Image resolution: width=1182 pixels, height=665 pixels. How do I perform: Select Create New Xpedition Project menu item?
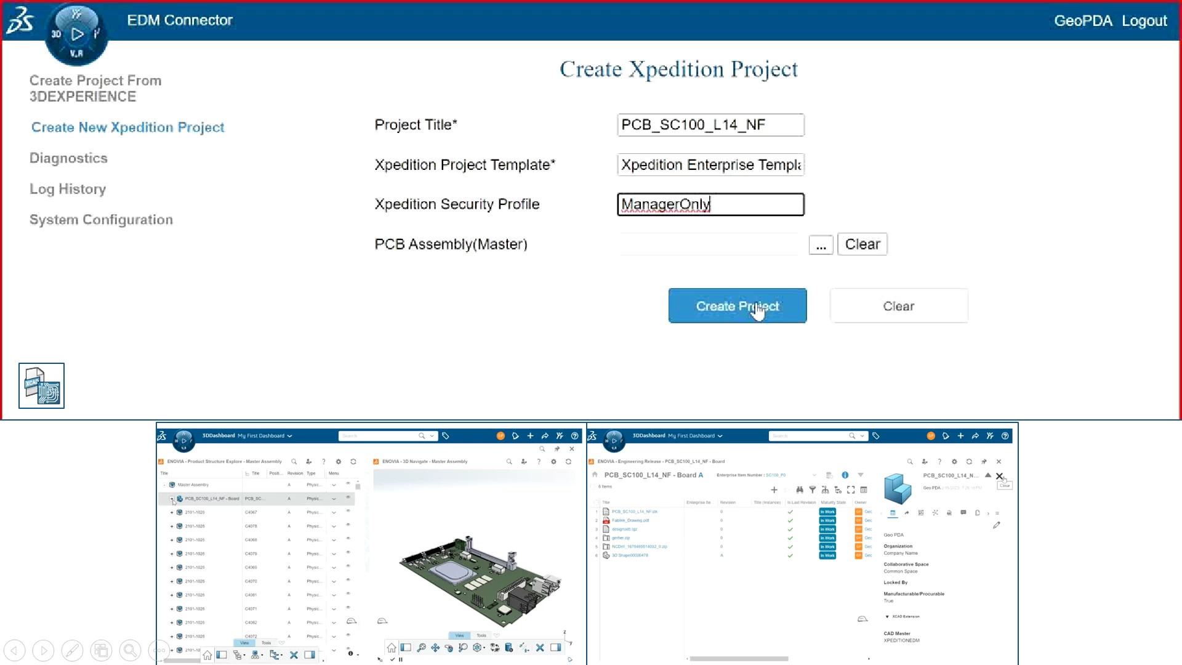(127, 127)
